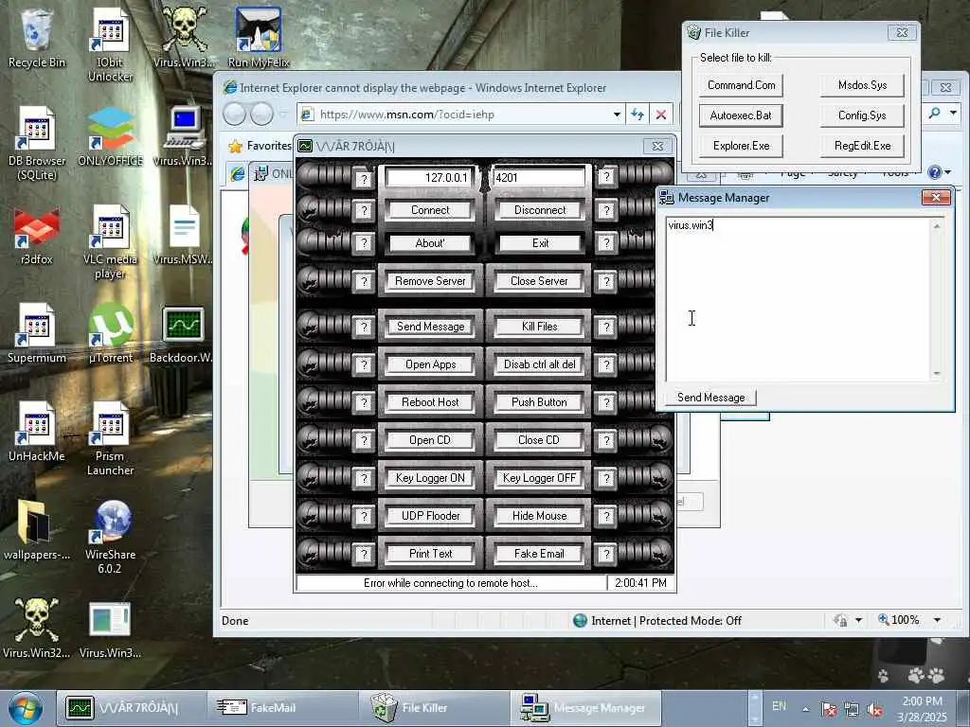The image size is (970, 727).
Task: Show hidden system tray icons arrow
Action: (805, 709)
